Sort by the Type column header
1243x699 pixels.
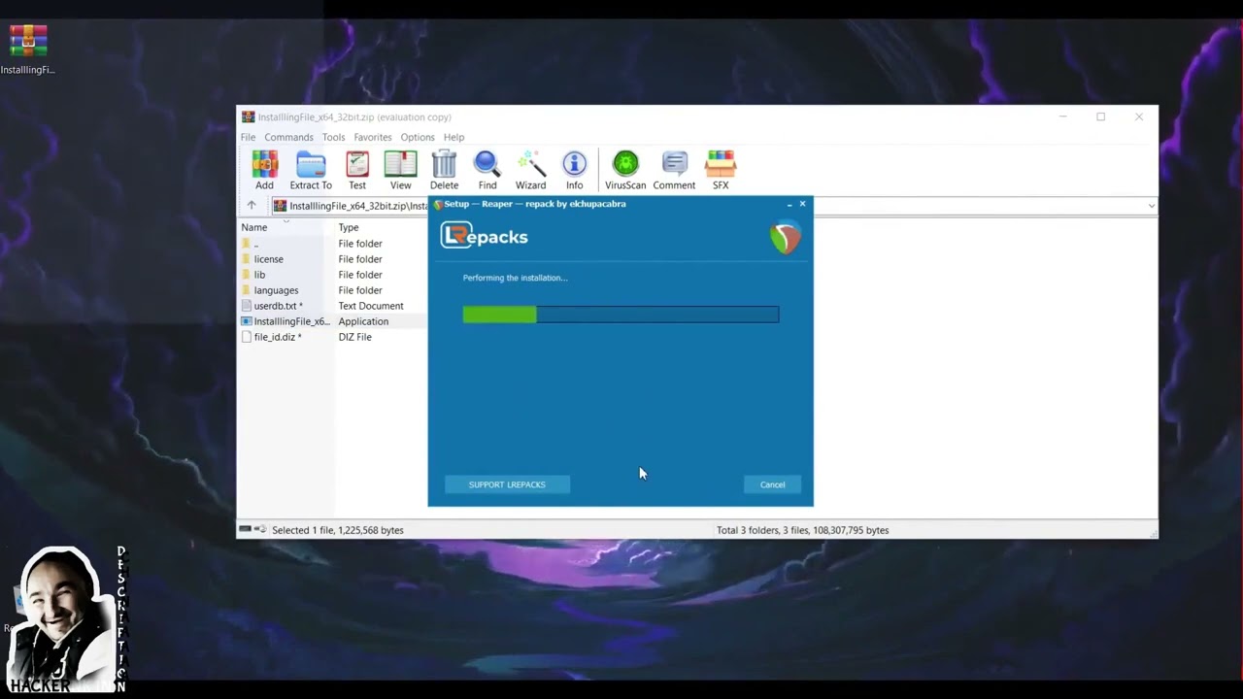click(349, 227)
